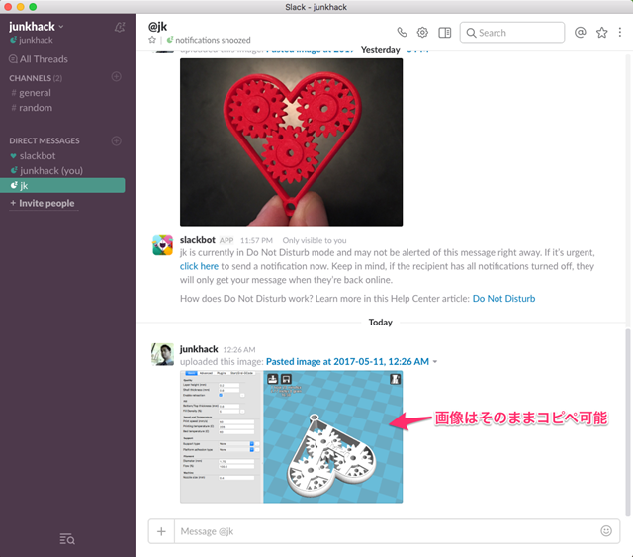Open more items vertical dots menu
This screenshot has width=633, height=557.
point(620,33)
